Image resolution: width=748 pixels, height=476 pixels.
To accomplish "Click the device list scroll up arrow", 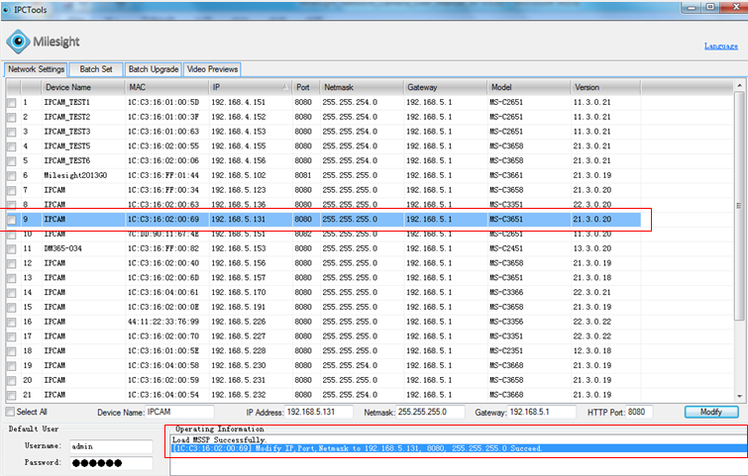I will tap(739, 86).
